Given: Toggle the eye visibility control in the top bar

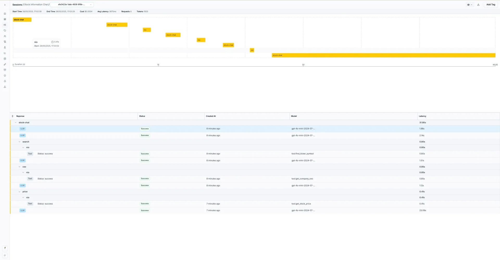Looking at the screenshot, I should coord(470,5).
